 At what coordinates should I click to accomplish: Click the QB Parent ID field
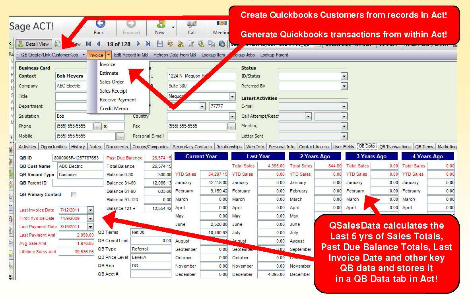78,183
